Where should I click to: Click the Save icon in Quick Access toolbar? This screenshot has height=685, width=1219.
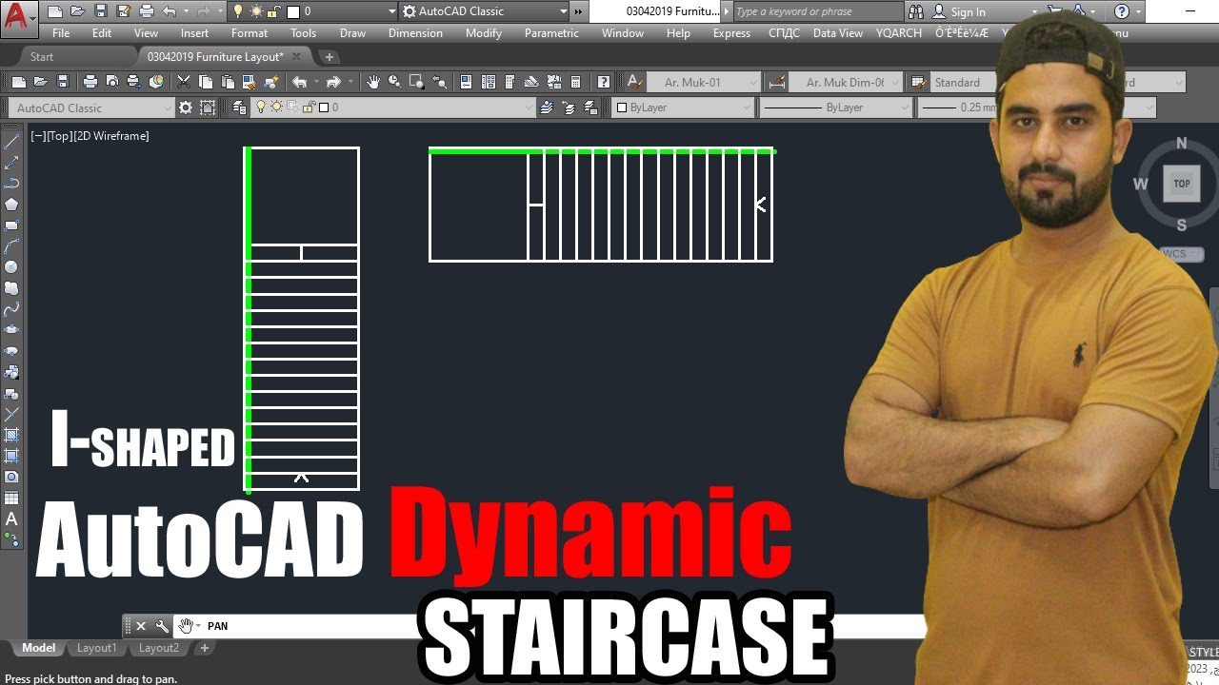pos(102,11)
